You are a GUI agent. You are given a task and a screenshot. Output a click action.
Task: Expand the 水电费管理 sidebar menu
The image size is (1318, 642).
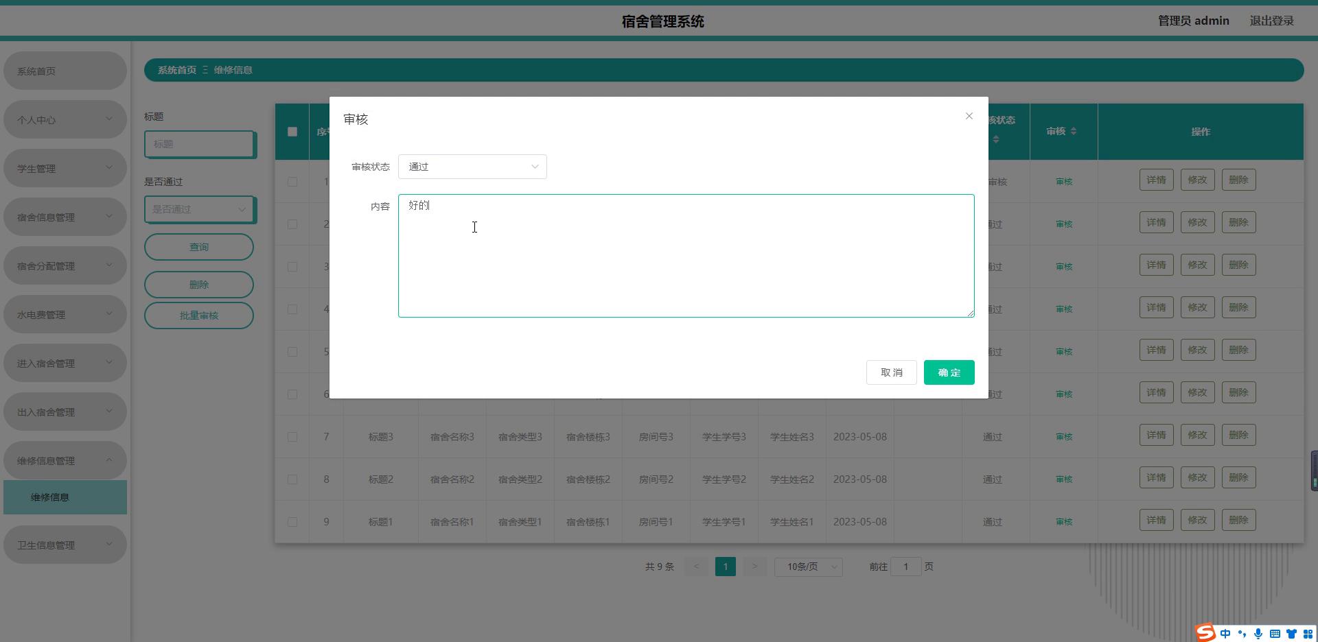65,314
